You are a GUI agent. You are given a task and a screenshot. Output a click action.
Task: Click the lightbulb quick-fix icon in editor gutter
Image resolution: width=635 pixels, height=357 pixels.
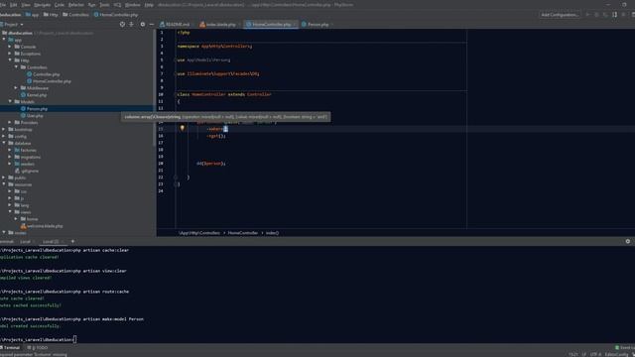tap(183, 128)
